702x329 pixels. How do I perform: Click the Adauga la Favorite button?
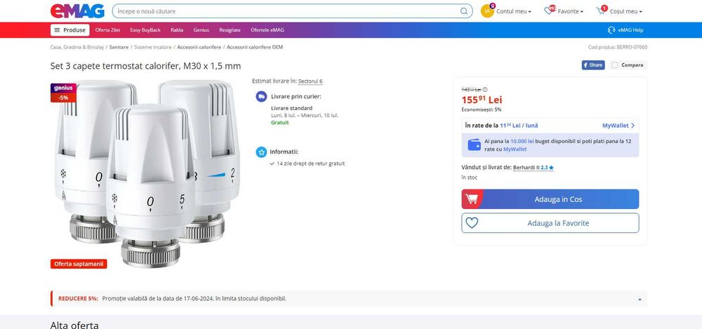[550, 223]
